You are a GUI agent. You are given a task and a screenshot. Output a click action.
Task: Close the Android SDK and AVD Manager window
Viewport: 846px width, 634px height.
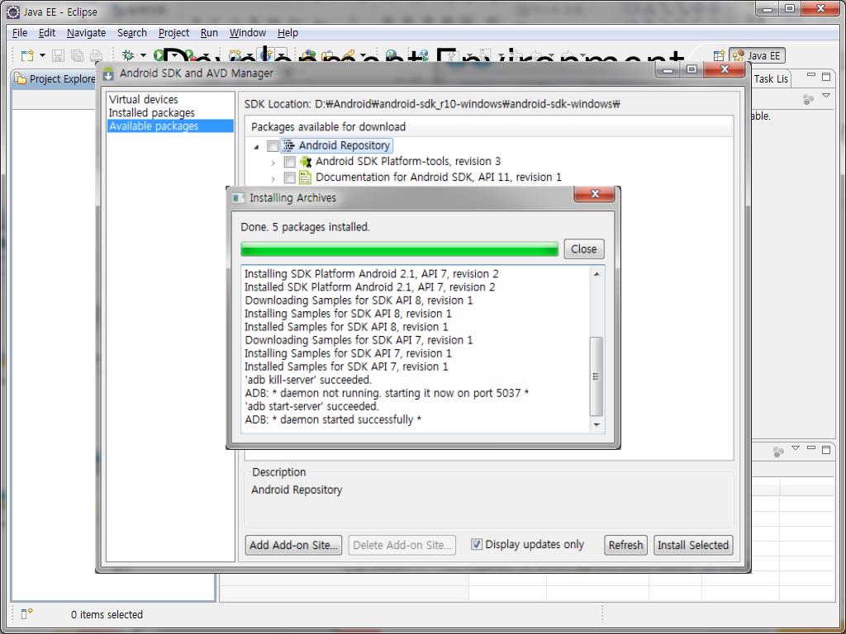[725, 69]
